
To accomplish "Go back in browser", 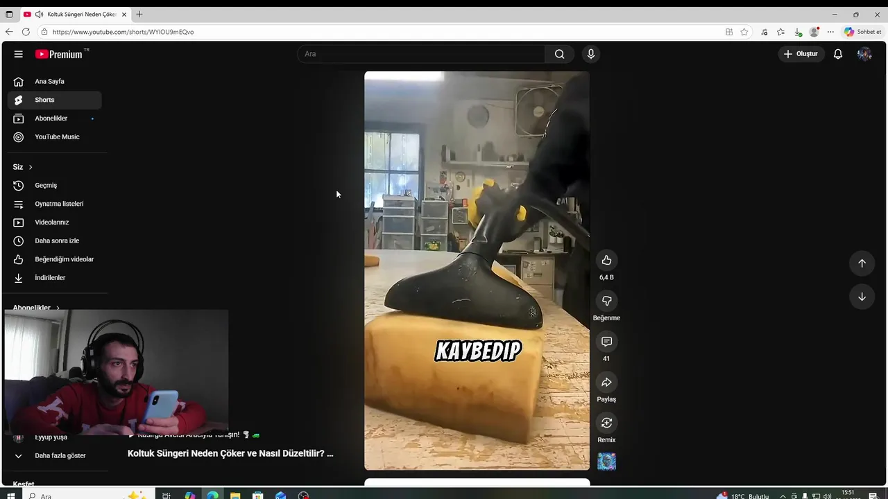I will coord(9,32).
